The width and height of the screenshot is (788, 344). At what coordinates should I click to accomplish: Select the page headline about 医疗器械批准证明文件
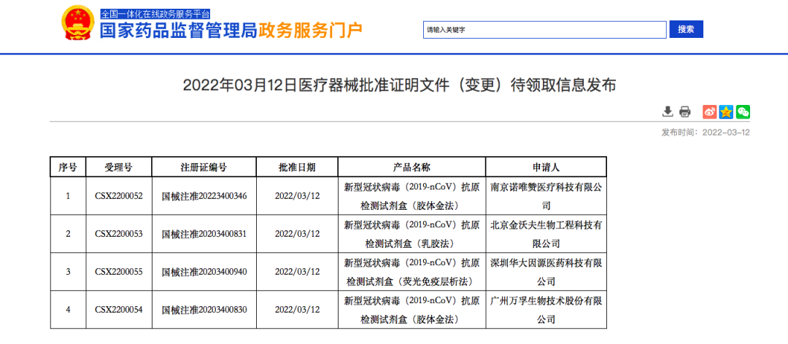(x=399, y=85)
